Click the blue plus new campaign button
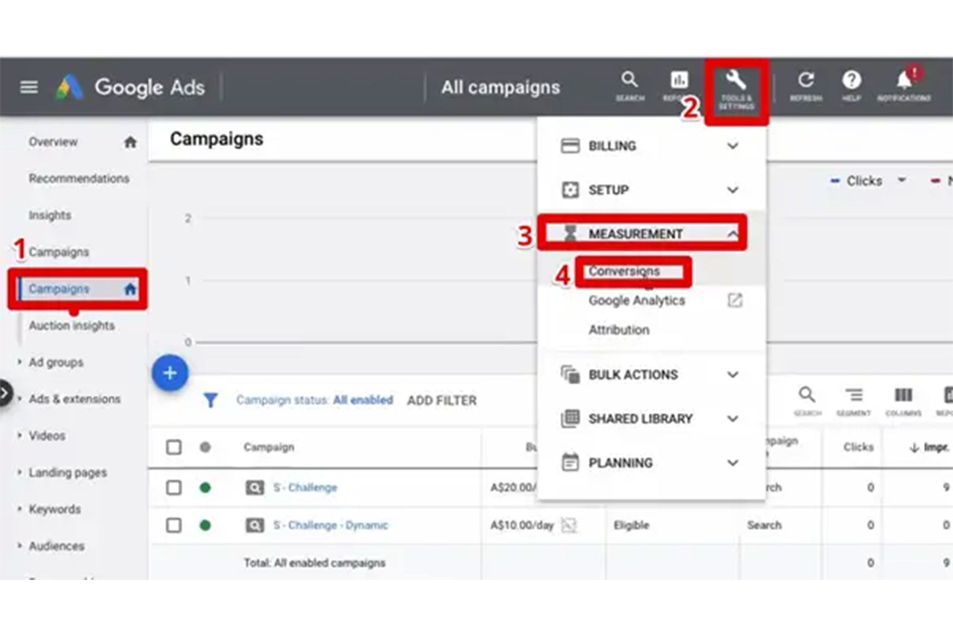 tap(170, 373)
